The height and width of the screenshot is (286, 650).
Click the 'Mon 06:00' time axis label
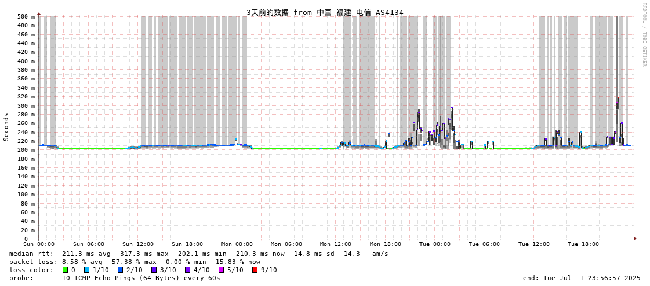pyautogui.click(x=286, y=244)
